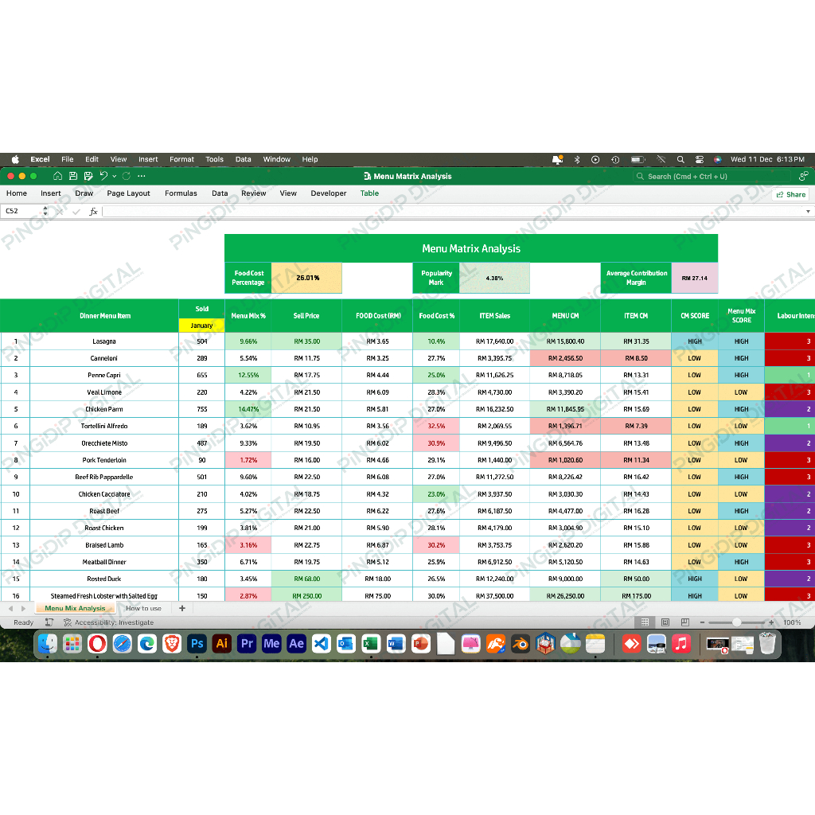
Task: Switch to the 'How to use' sheet tab
Action: pyautogui.click(x=143, y=608)
